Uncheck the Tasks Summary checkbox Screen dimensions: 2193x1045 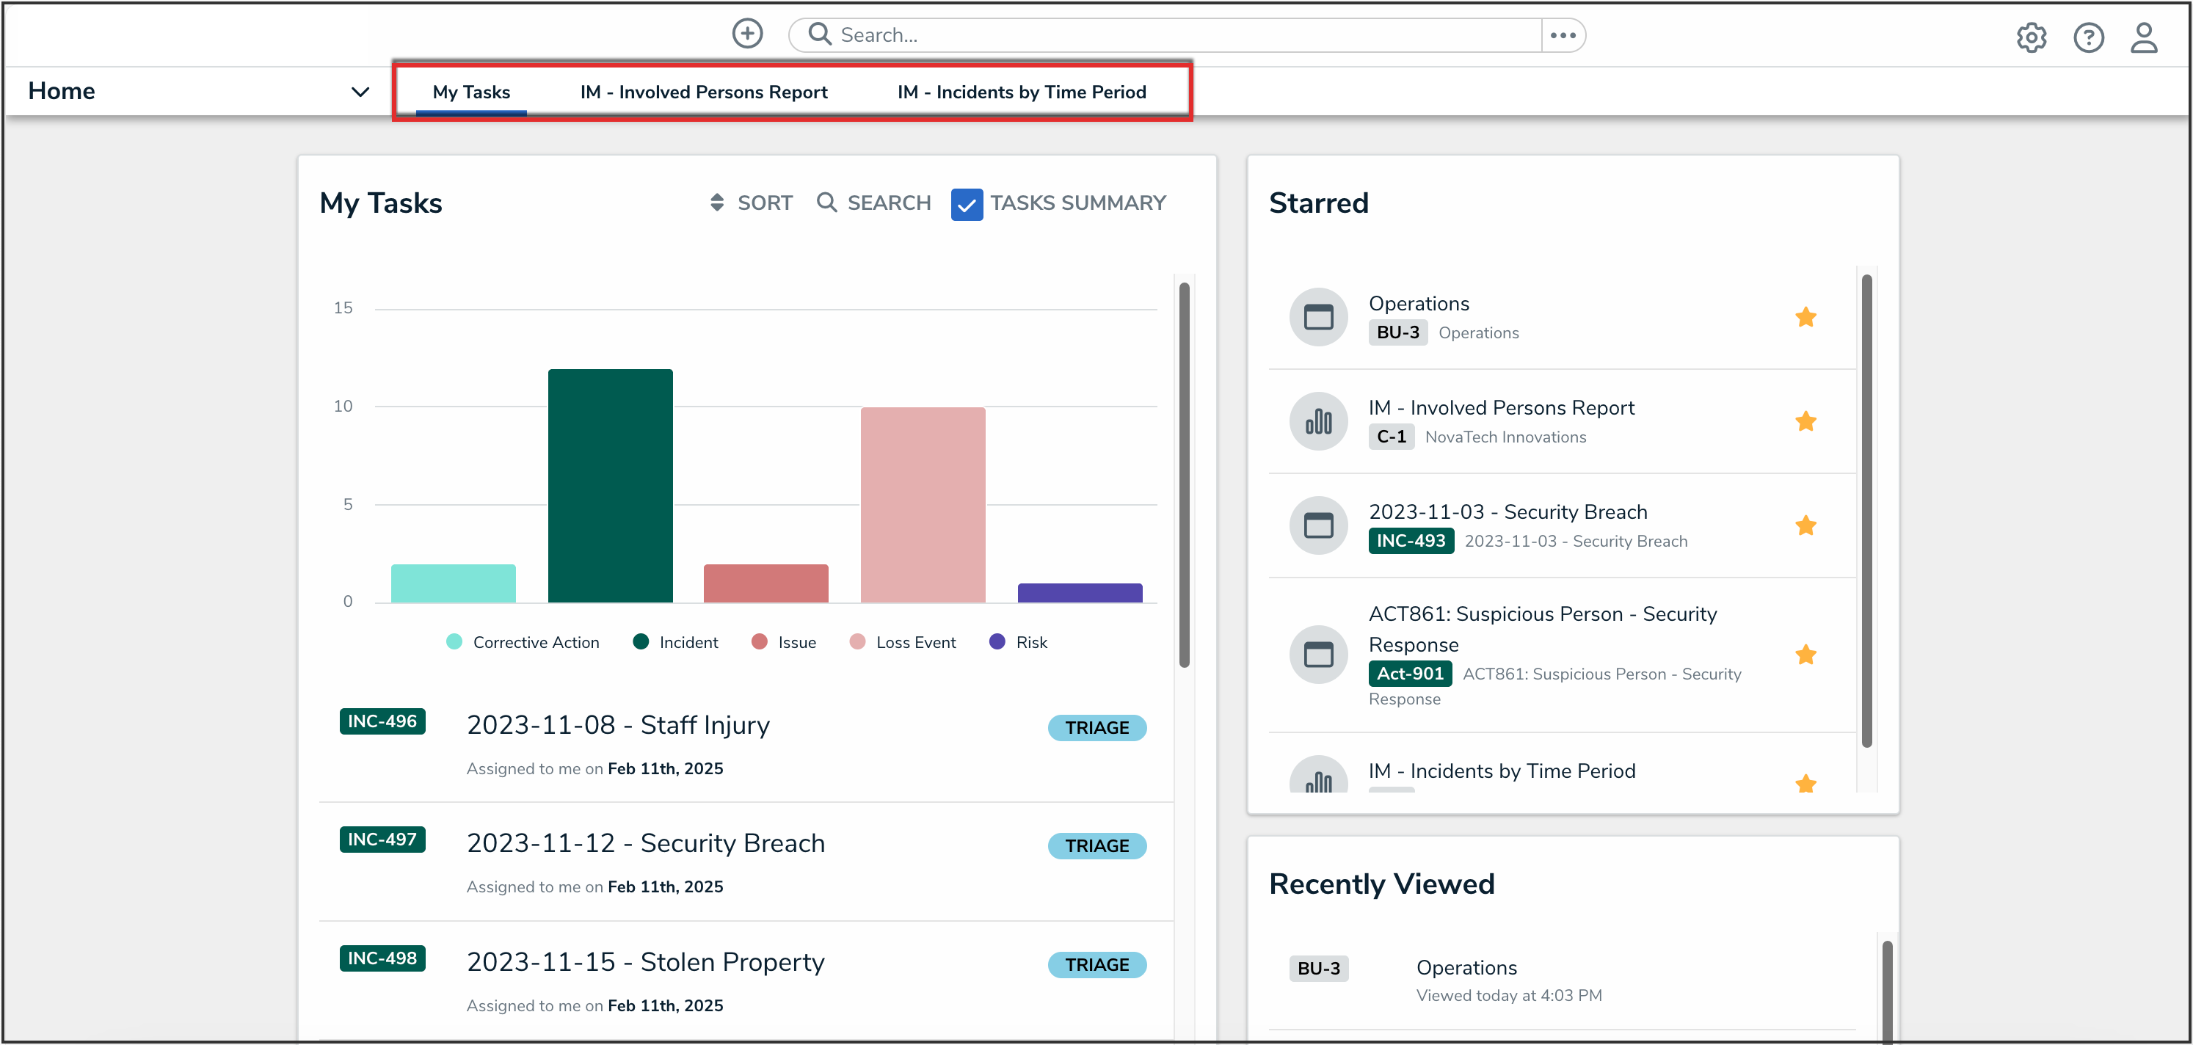pyautogui.click(x=967, y=204)
